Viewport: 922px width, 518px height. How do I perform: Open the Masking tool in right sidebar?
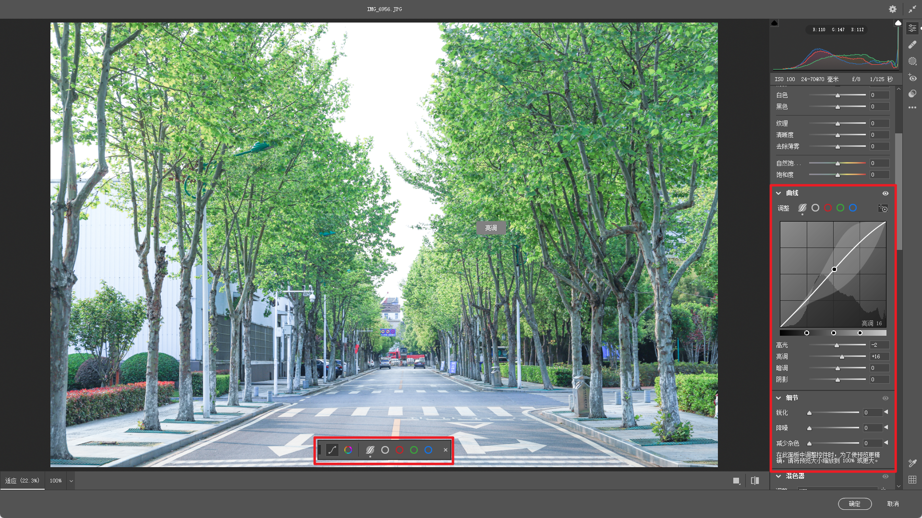912,61
